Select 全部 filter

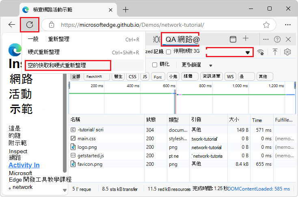click(76, 77)
